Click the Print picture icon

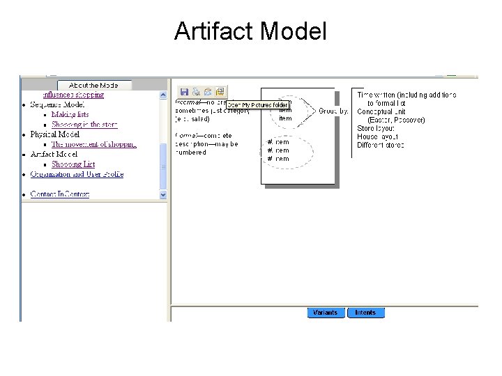point(196,92)
